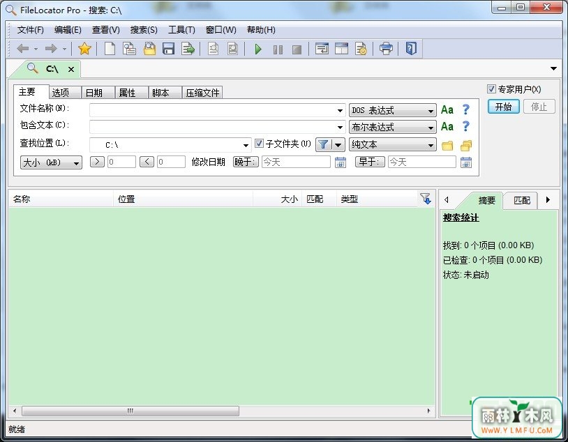The width and height of the screenshot is (568, 442).
Task: Print results using the printer icon
Action: click(386, 49)
